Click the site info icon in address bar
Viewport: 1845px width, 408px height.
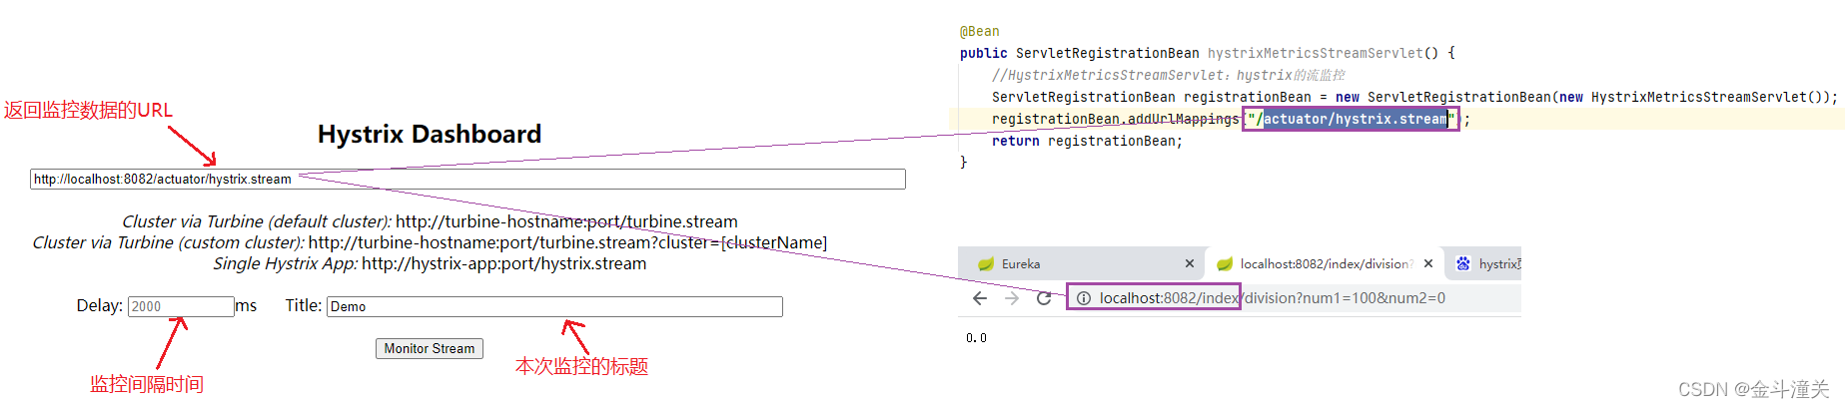click(x=1083, y=298)
